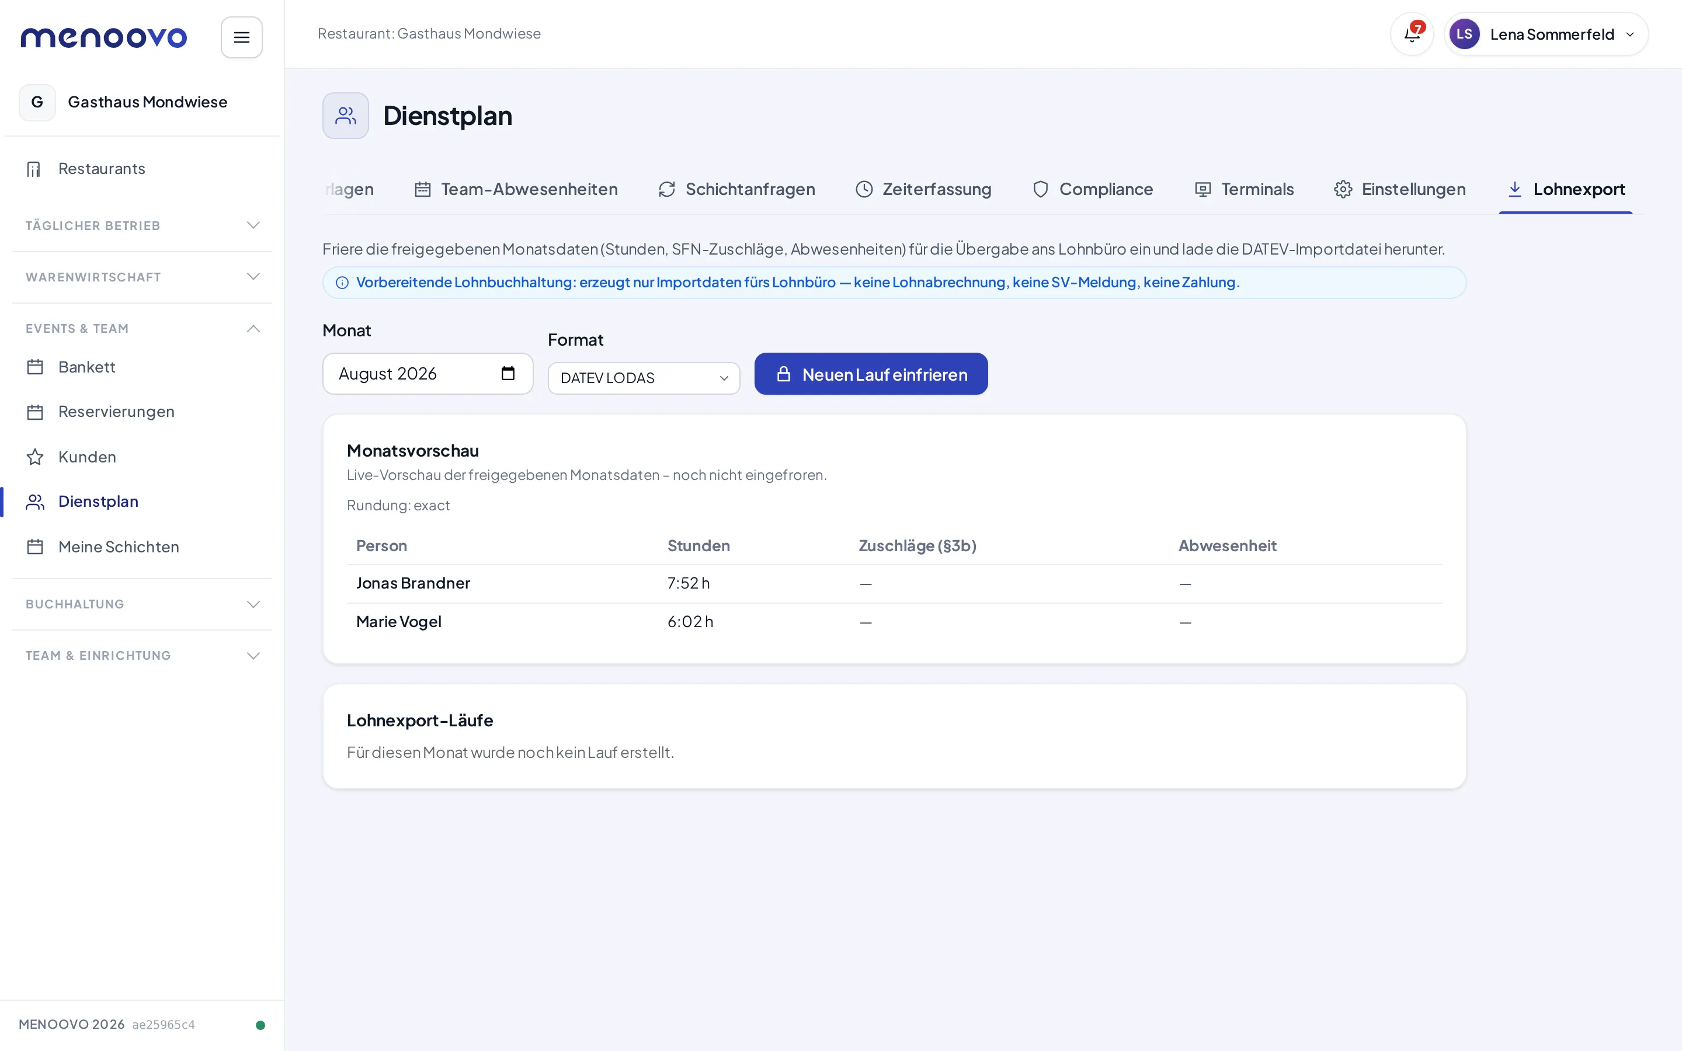The height and width of the screenshot is (1051, 1682).
Task: Select Dienstplan in the sidebar
Action: [142, 502]
